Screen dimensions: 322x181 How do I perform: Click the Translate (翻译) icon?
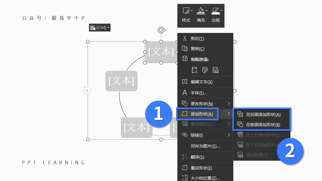pos(185,157)
